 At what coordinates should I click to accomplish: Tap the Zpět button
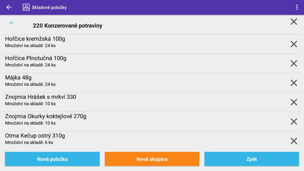251,159
